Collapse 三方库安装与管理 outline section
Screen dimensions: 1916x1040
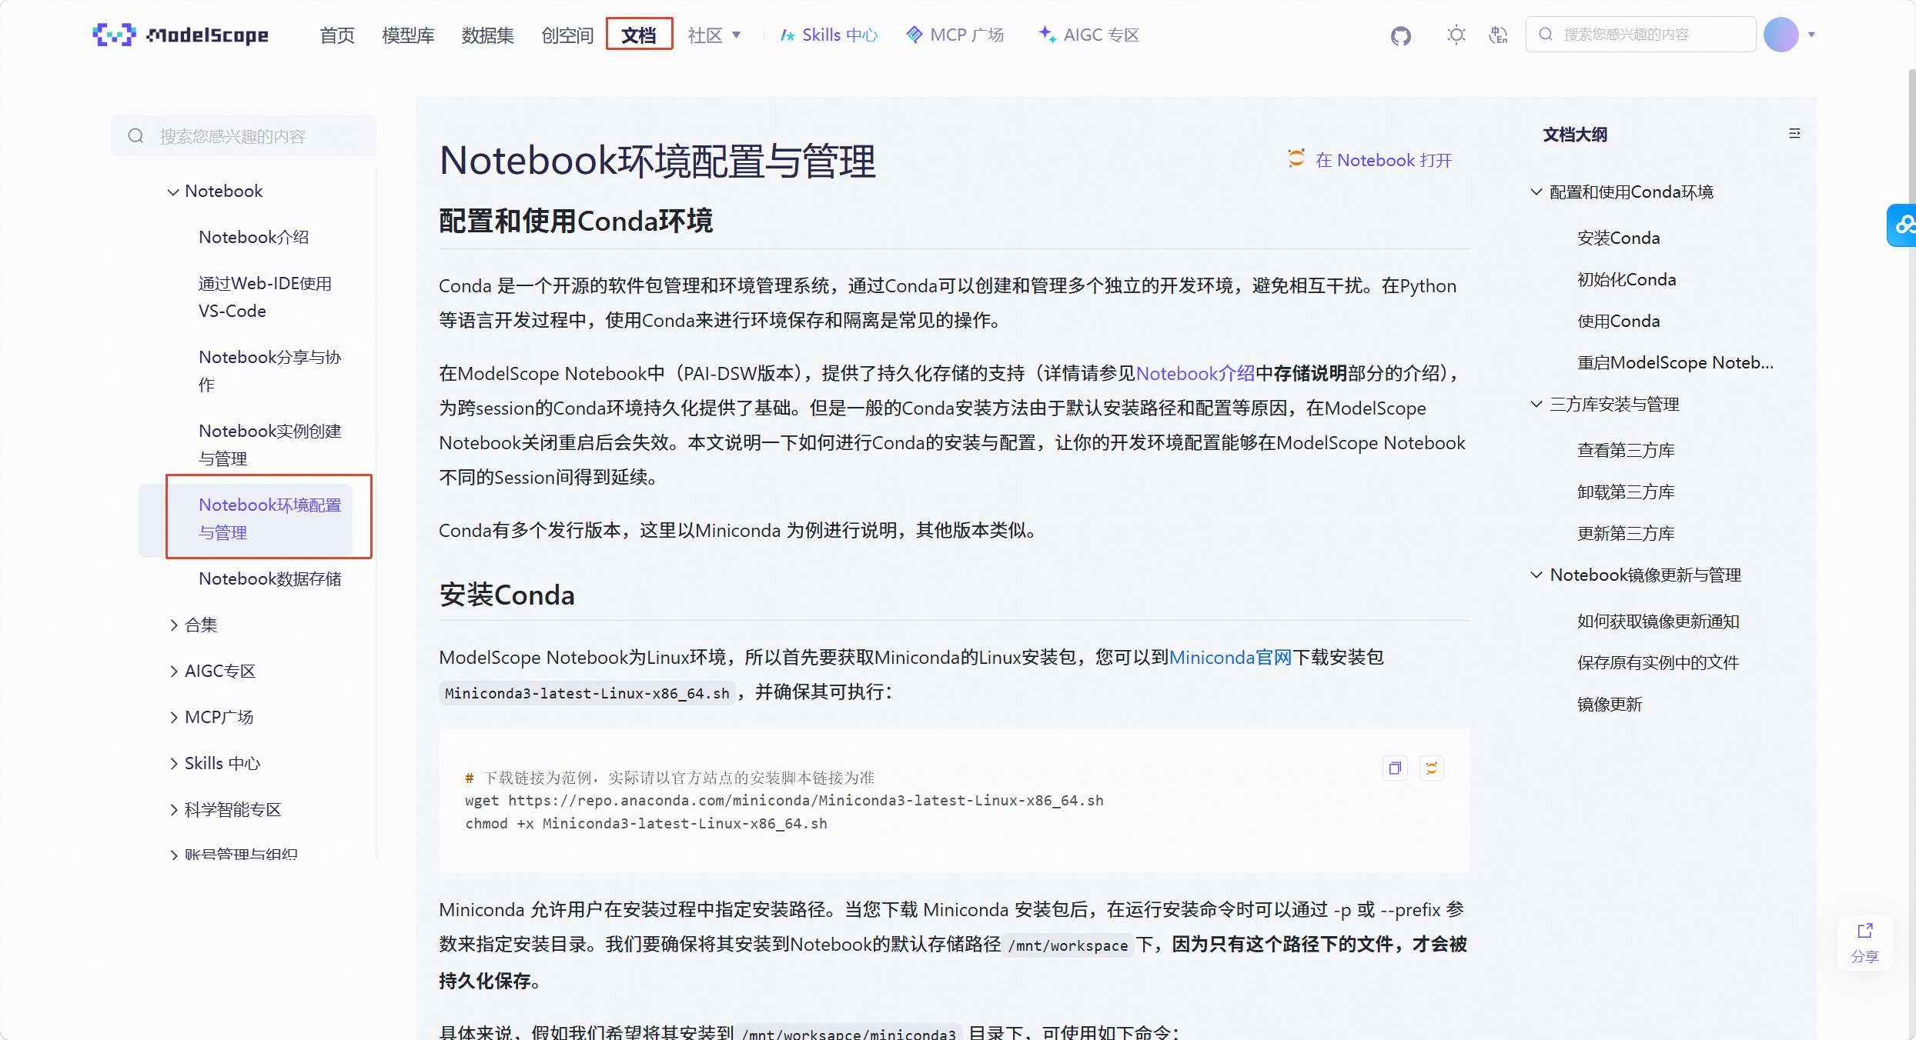coord(1536,404)
